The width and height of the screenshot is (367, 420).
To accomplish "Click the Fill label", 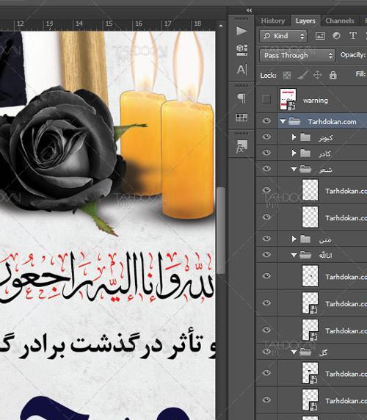I will (x=361, y=74).
